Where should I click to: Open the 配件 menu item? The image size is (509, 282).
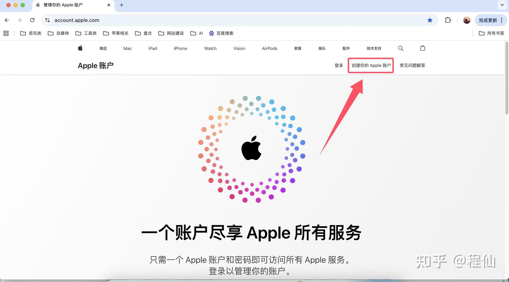tap(346, 48)
